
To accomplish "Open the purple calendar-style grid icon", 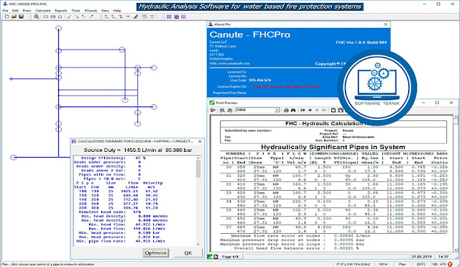I will (176, 17).
